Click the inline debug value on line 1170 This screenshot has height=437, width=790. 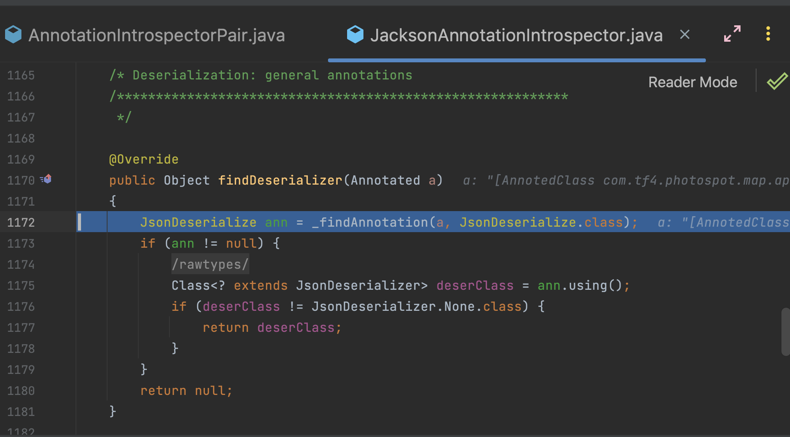(x=623, y=181)
